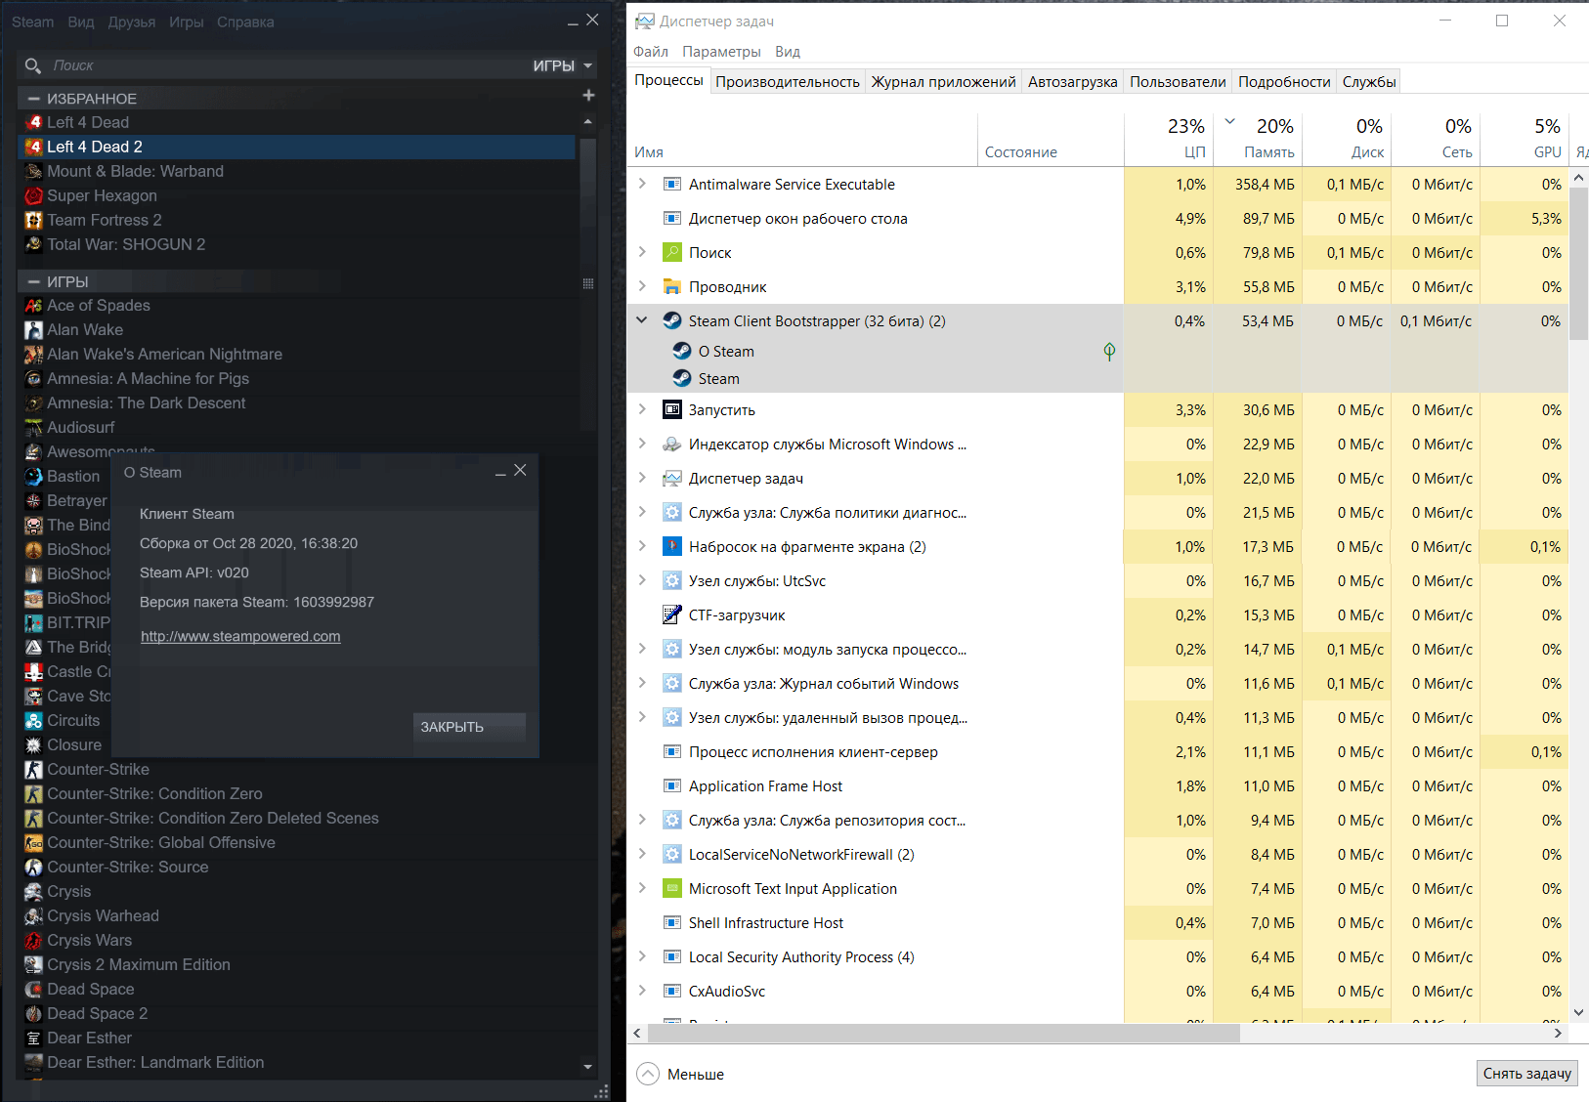Viewport: 1589px width, 1102px height.
Task: Open the steampowered.com link
Action: [240, 636]
